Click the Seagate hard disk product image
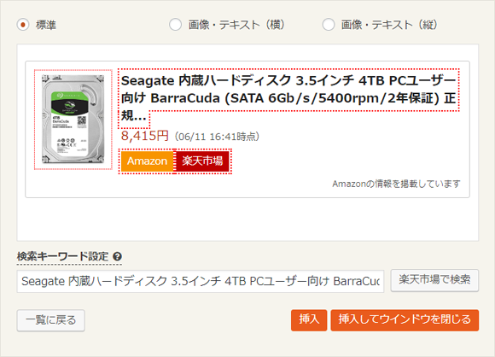 (x=73, y=120)
